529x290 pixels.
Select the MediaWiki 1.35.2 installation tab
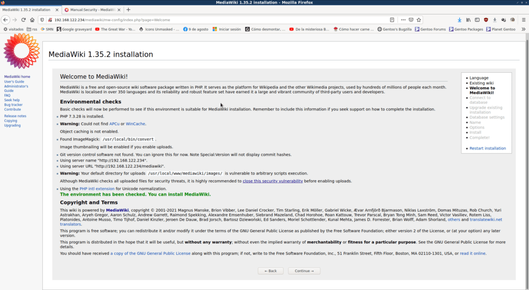pos(30,10)
